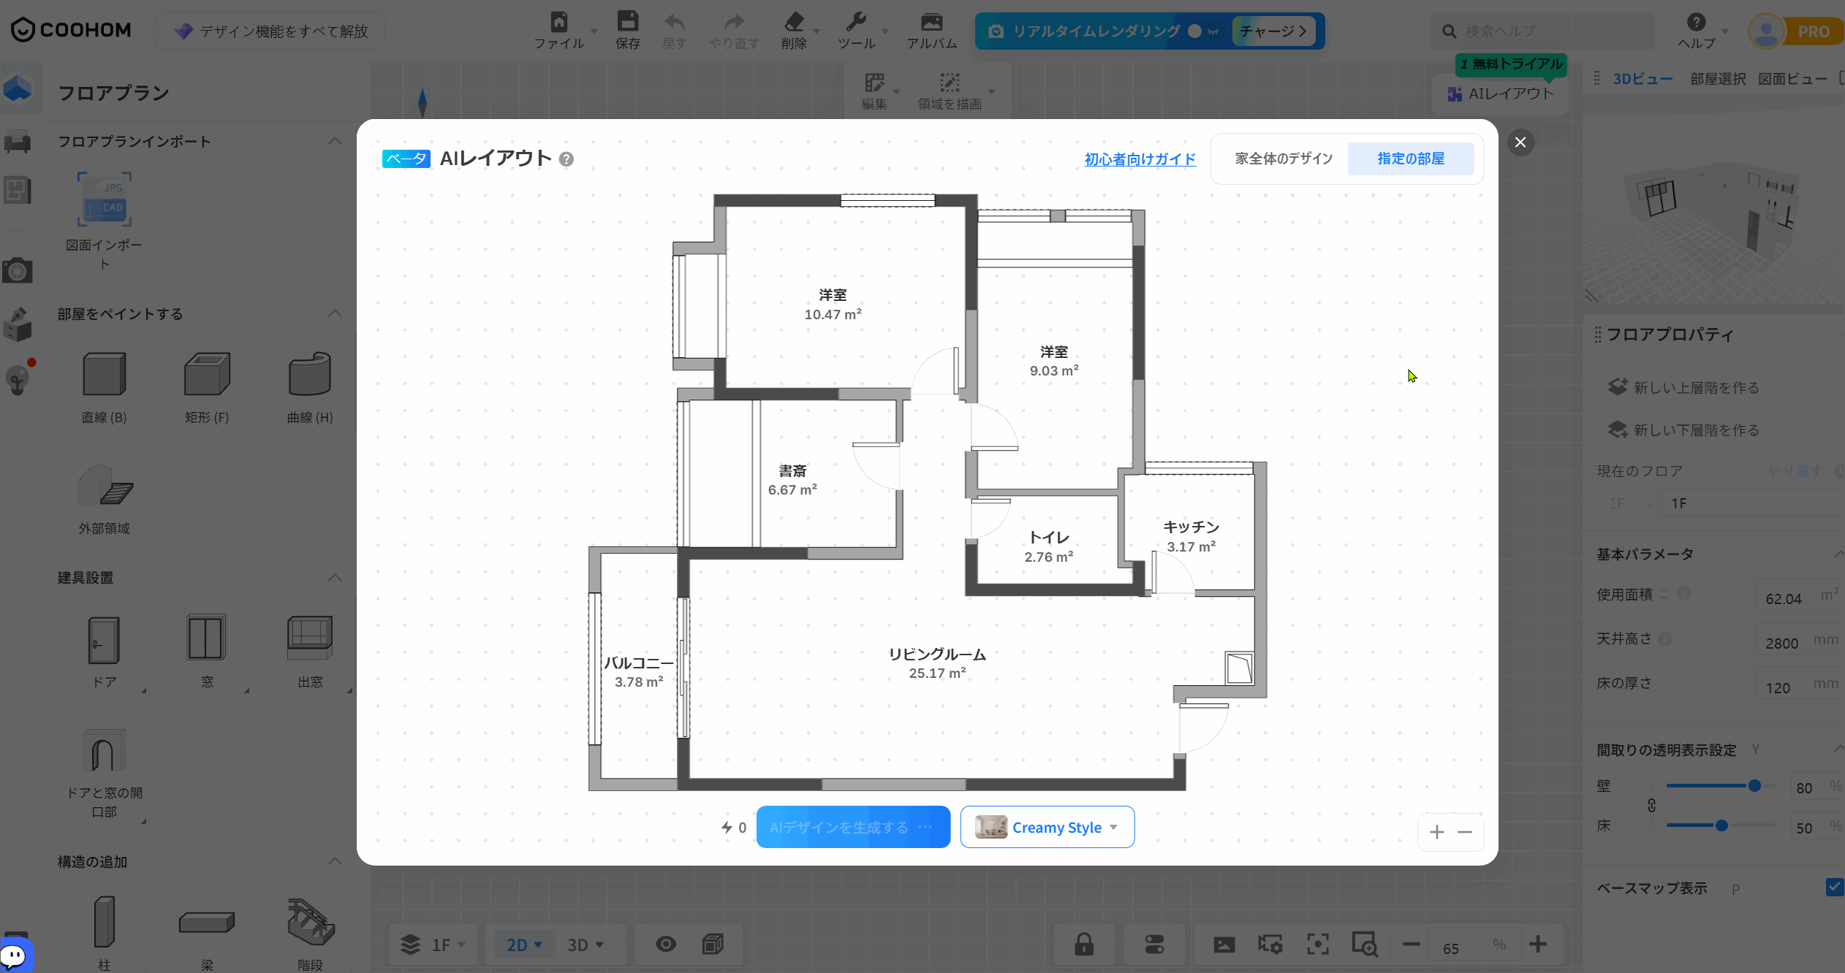1845x973 pixels.
Task: Zoom in the AI layout preview with plus
Action: point(1436,832)
